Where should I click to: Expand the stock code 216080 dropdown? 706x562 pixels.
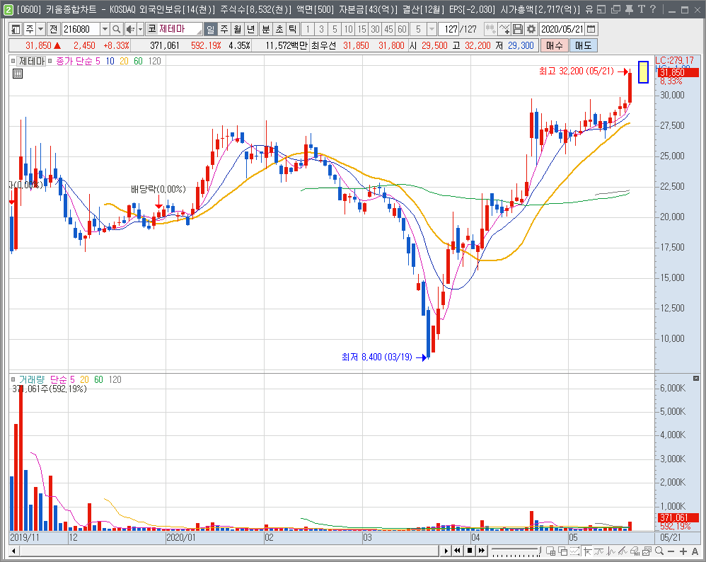(105, 29)
